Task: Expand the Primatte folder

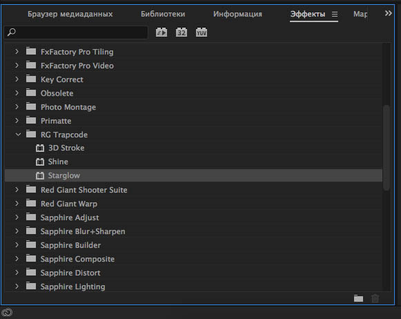Action: pyautogui.click(x=17, y=121)
